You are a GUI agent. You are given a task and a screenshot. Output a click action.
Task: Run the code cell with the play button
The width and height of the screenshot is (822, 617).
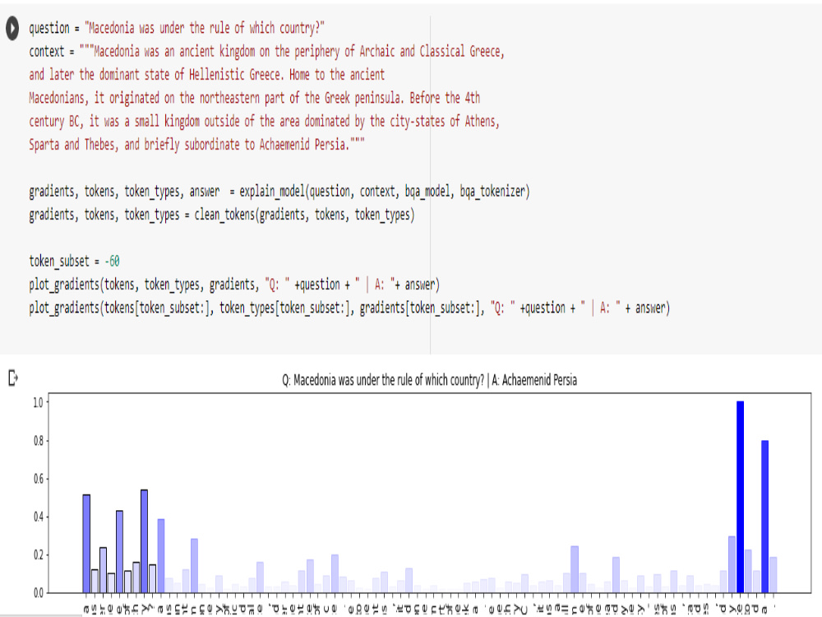point(12,28)
